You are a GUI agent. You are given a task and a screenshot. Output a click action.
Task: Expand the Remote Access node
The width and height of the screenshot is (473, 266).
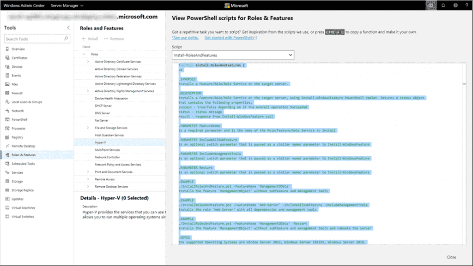pos(88,179)
